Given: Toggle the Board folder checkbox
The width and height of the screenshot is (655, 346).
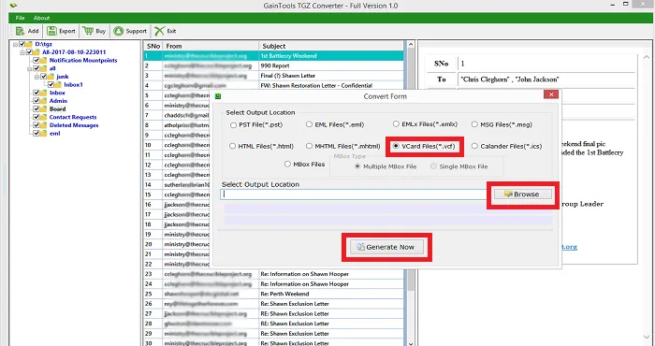Looking at the screenshot, I should coord(36,108).
